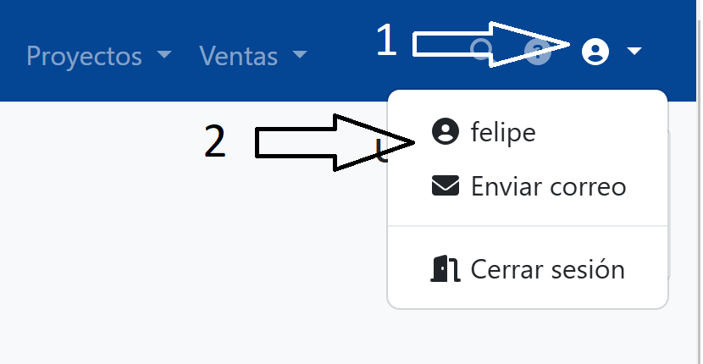Expand the Ventas dropdown caret

[299, 56]
